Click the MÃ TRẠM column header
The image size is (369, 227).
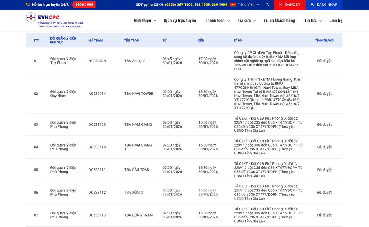pyautogui.click(x=95, y=41)
